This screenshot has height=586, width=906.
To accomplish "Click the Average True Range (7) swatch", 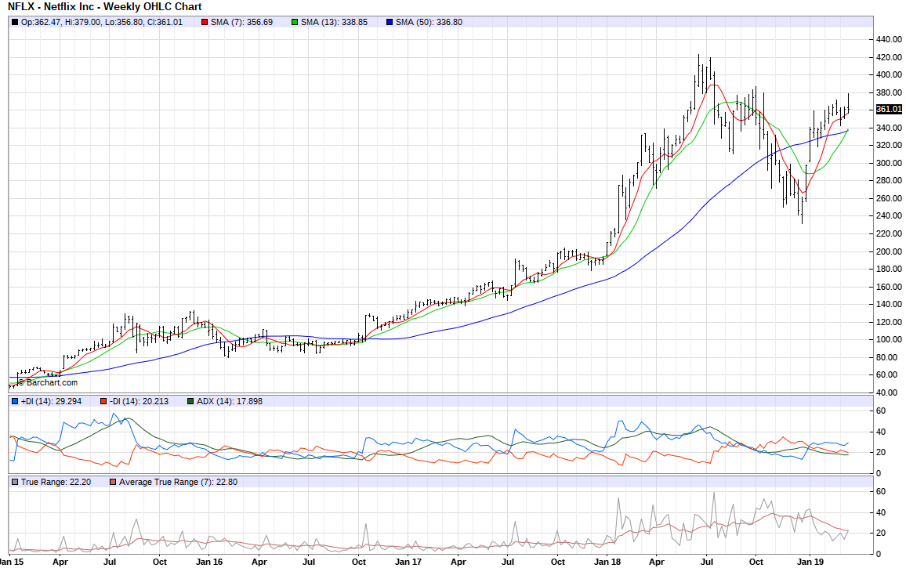I will click(x=113, y=482).
